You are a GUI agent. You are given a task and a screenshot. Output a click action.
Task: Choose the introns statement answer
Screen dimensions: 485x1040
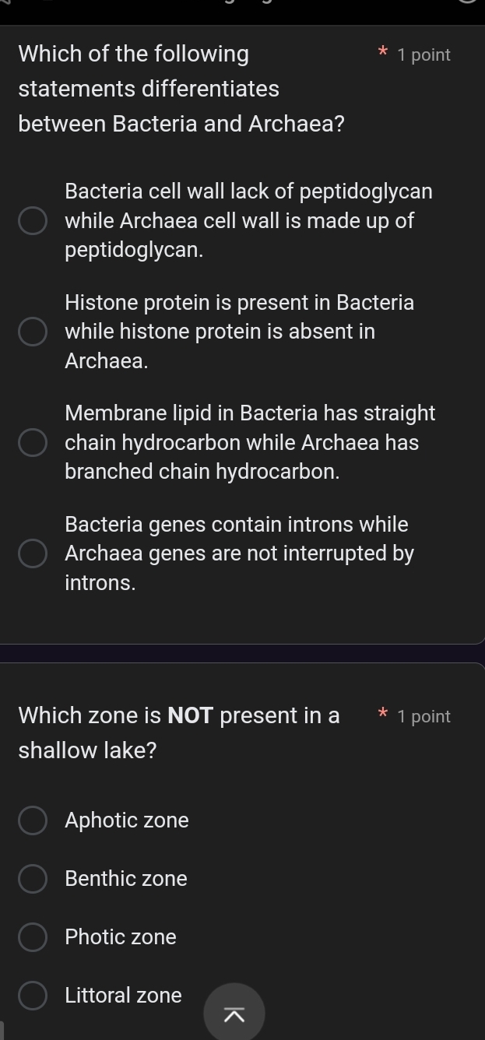[33, 553]
